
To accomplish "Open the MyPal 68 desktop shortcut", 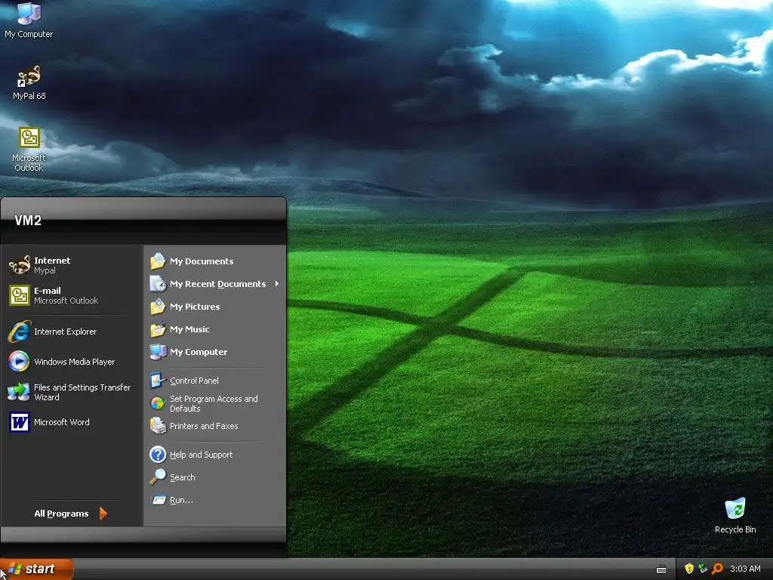I will pyautogui.click(x=29, y=82).
